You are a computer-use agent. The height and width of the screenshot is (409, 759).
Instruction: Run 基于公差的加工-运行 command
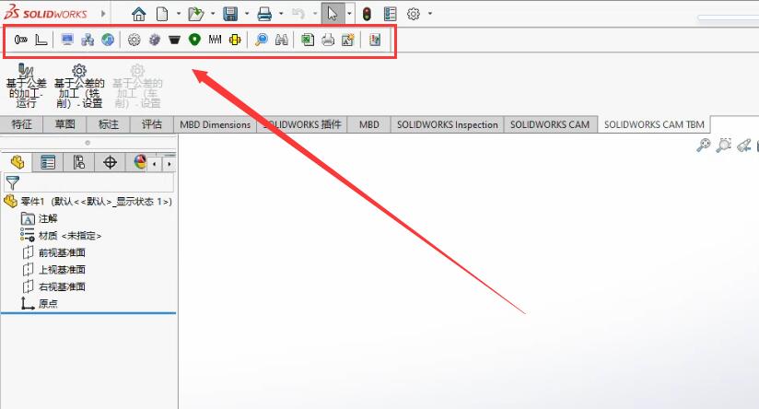click(x=26, y=81)
